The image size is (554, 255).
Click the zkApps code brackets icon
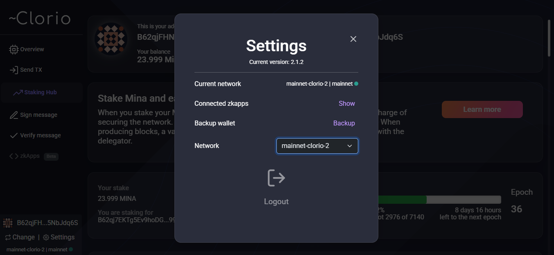click(x=14, y=156)
